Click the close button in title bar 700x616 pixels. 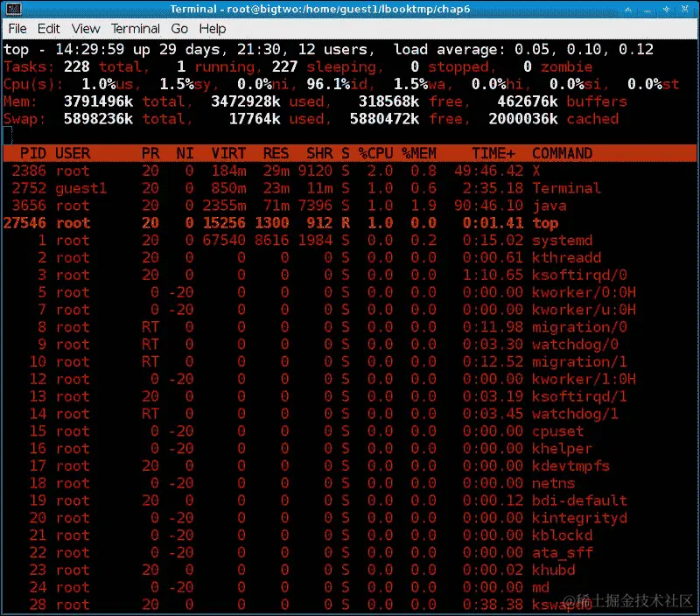(685, 9)
